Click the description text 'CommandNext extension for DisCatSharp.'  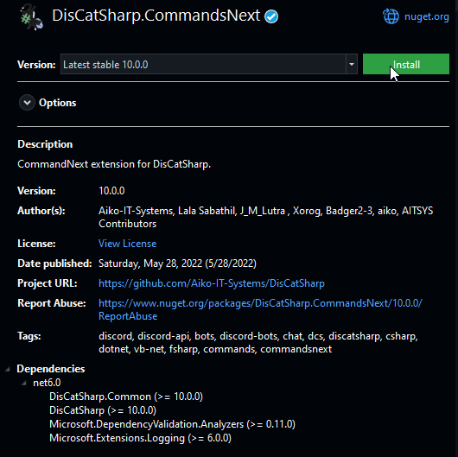click(x=114, y=164)
